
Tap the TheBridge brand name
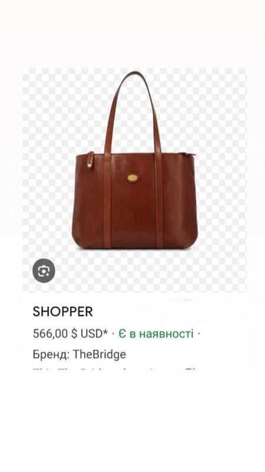tap(100, 355)
